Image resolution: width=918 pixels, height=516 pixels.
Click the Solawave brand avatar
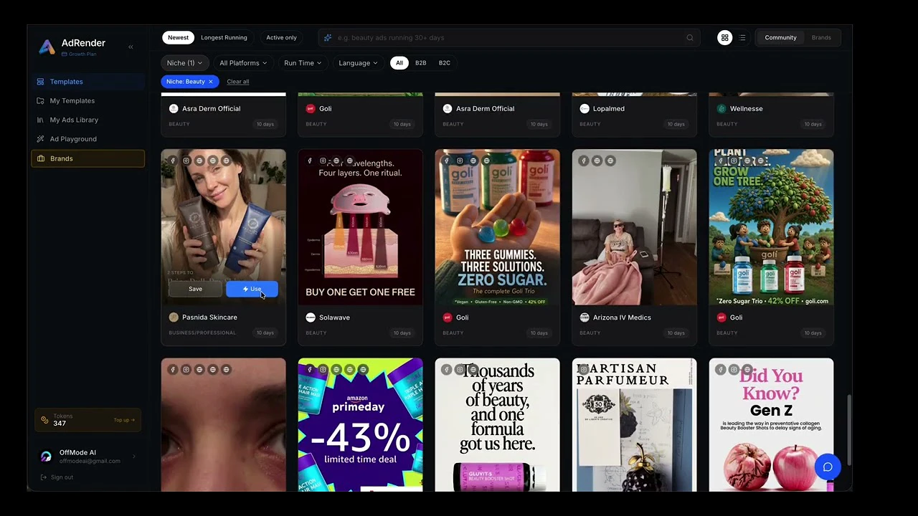pyautogui.click(x=311, y=317)
